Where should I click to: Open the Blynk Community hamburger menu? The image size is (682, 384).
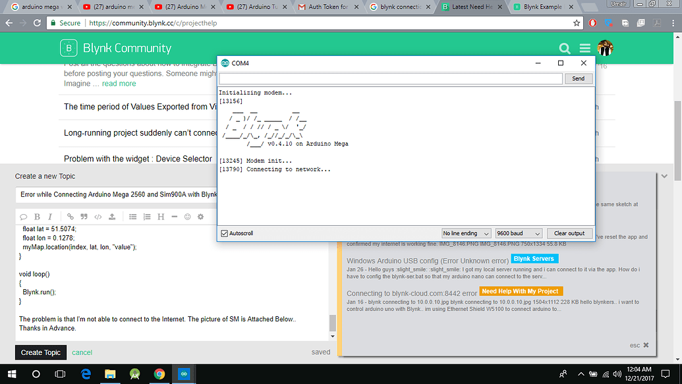[x=585, y=48]
